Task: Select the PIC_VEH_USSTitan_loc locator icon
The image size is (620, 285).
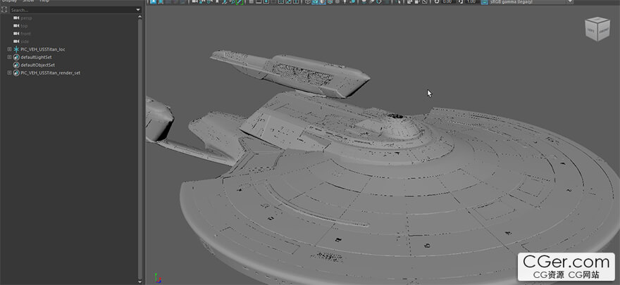Action: click(16, 49)
